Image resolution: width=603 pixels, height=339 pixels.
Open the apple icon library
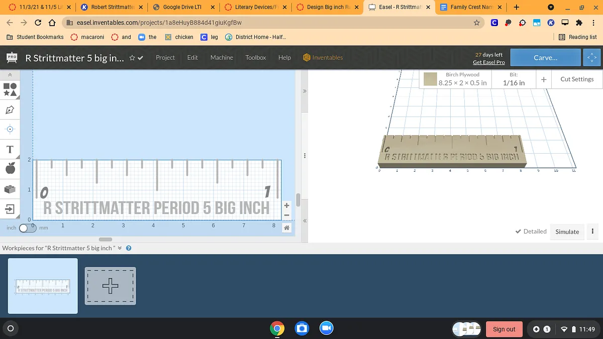[10, 169]
